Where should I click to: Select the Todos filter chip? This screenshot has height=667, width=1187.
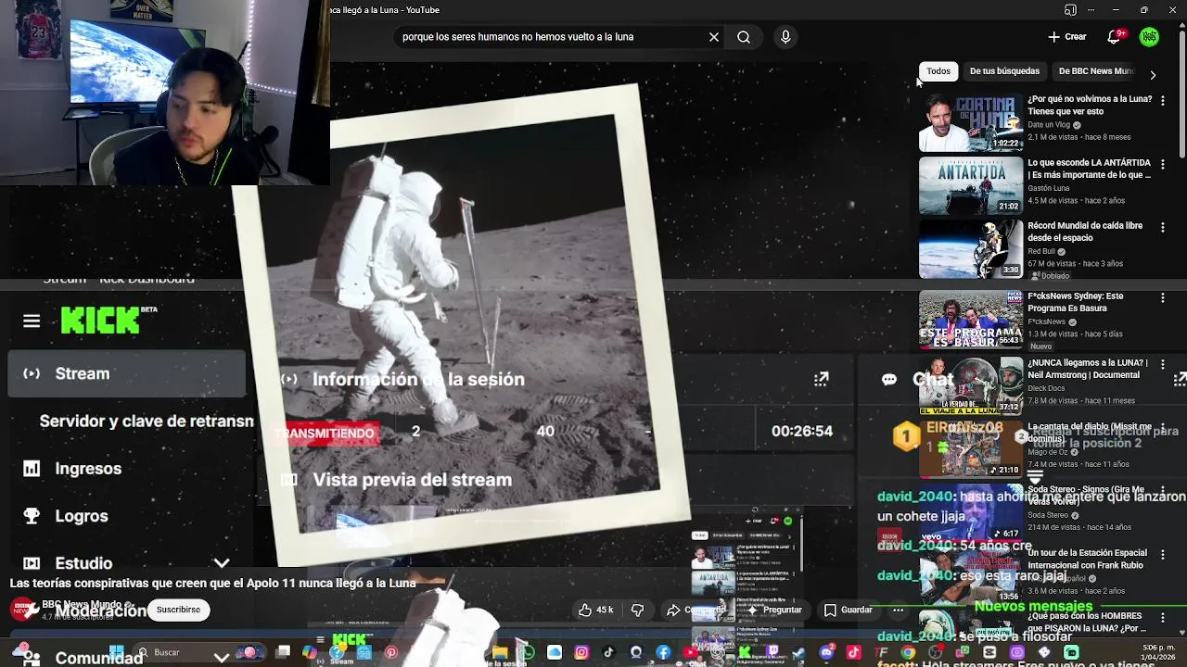point(938,71)
